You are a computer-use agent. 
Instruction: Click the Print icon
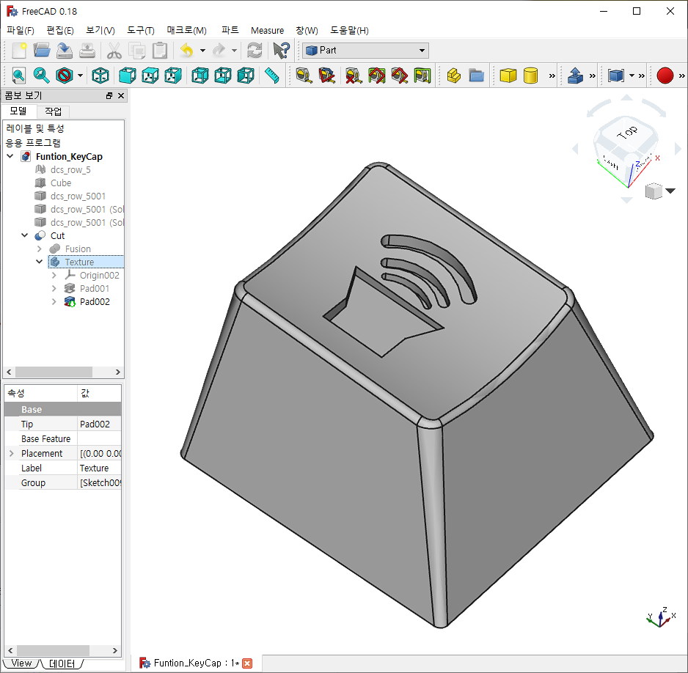[x=87, y=51]
